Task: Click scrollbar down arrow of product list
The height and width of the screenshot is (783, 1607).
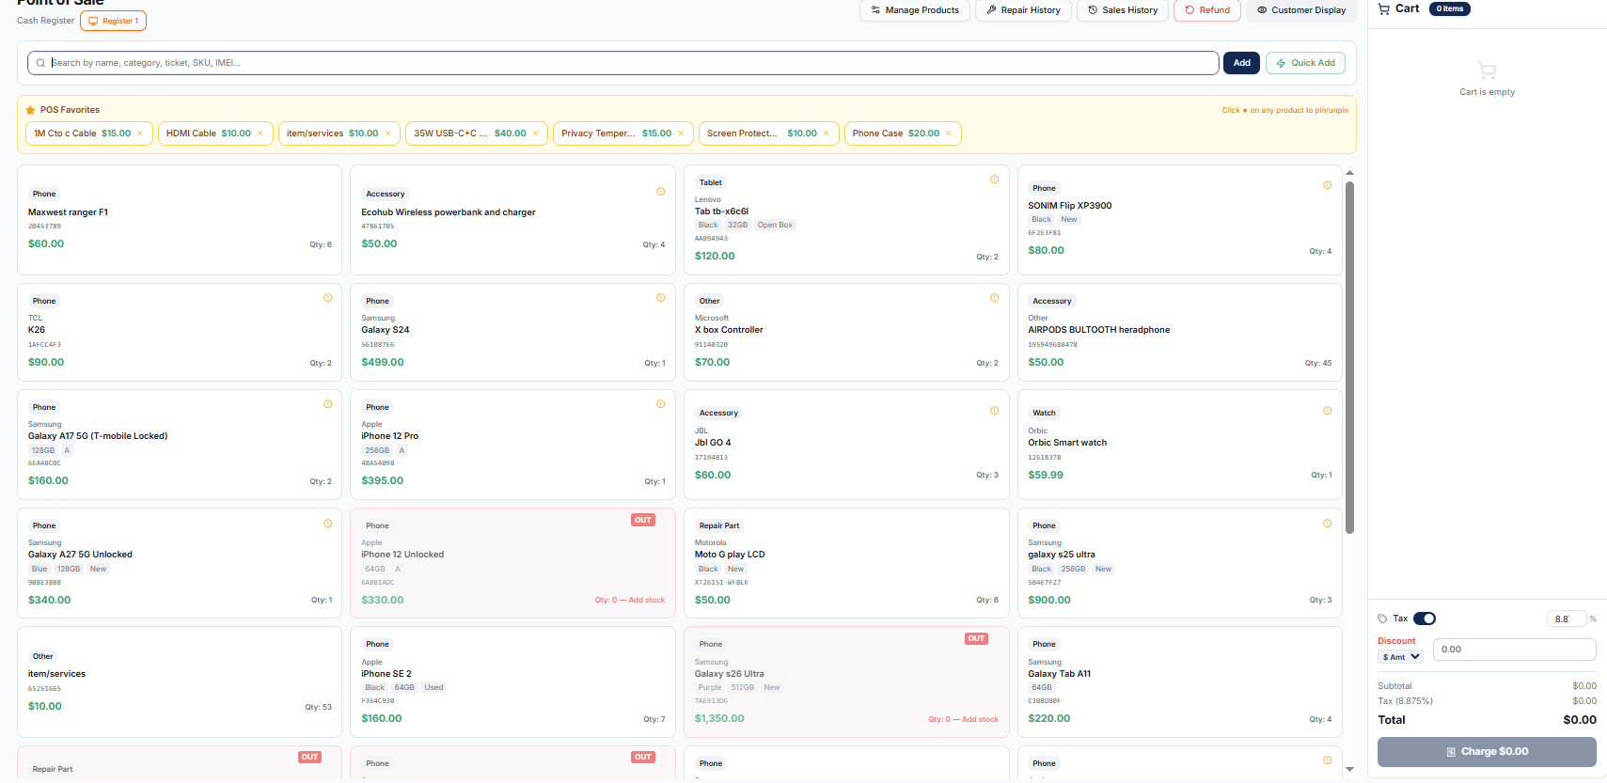Action: pos(1350,769)
